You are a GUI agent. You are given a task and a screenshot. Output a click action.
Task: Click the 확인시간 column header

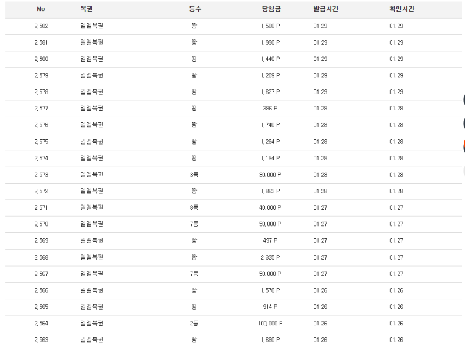[x=402, y=9]
